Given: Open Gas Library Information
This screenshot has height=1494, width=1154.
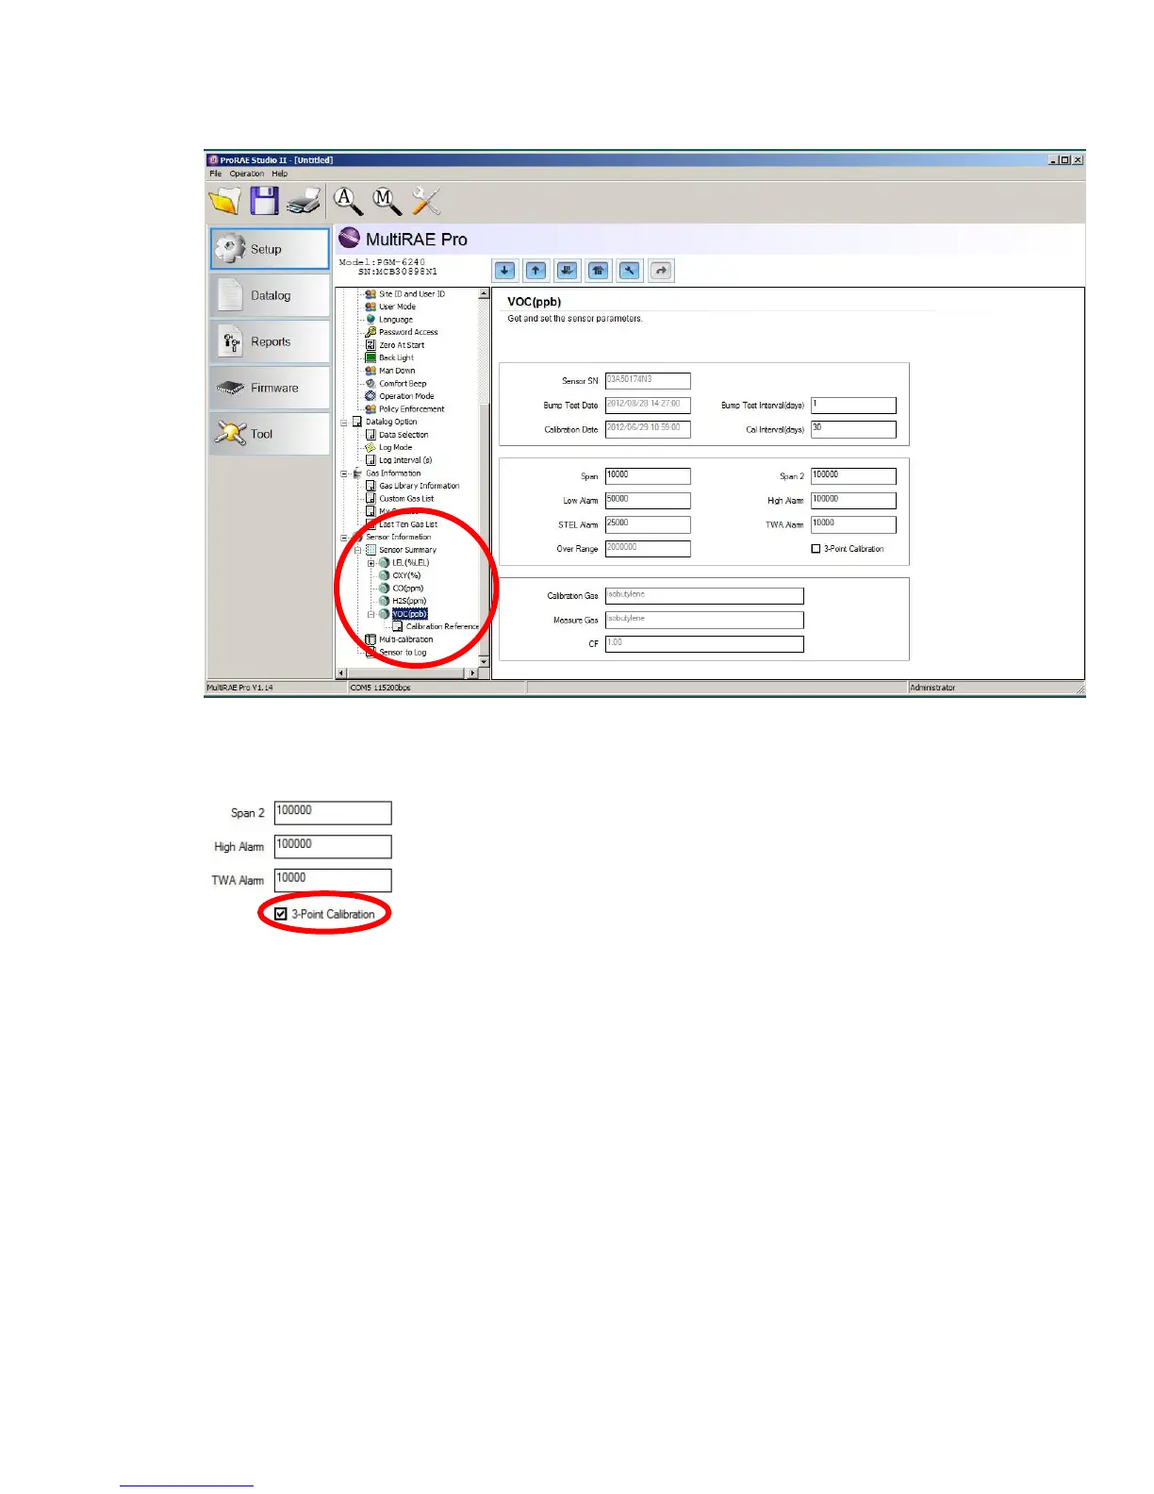Looking at the screenshot, I should 420,486.
